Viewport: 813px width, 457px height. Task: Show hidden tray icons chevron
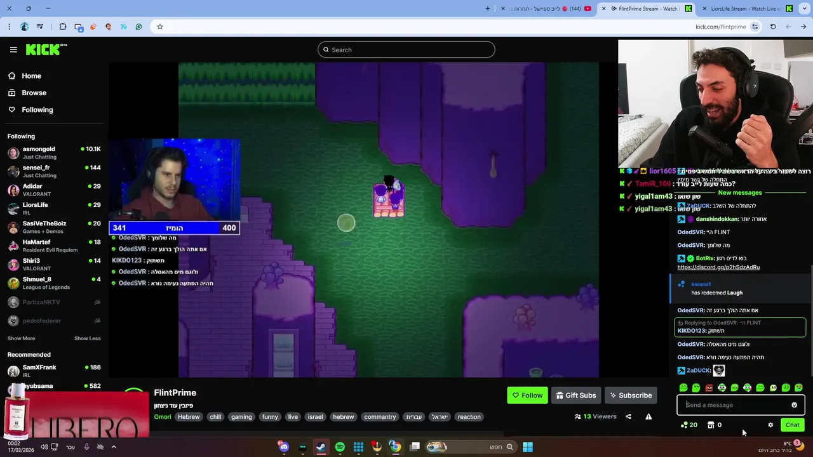click(x=114, y=447)
